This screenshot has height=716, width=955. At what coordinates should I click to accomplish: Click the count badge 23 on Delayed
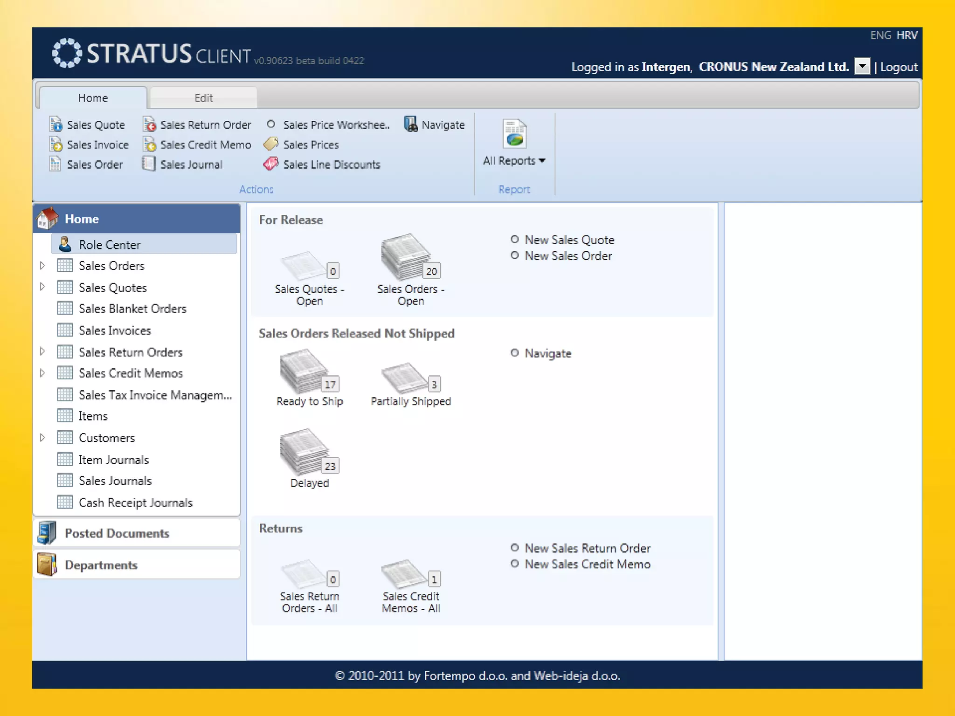tap(330, 466)
